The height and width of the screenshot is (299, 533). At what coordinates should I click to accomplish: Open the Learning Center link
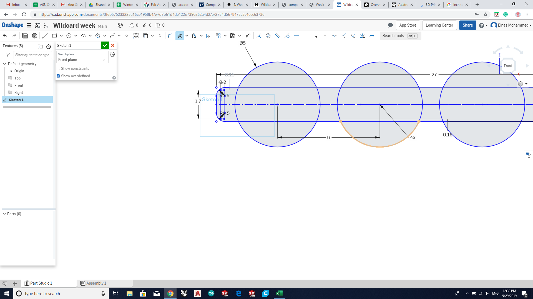(x=439, y=25)
